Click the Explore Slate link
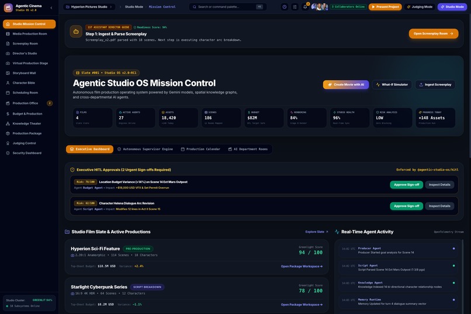 coord(317,232)
